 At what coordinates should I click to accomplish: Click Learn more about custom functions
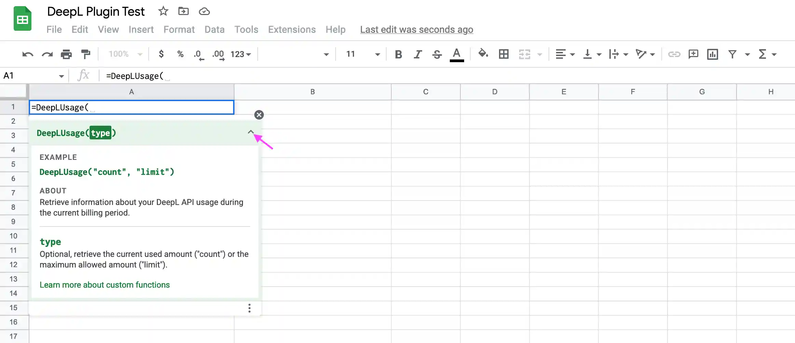105,285
